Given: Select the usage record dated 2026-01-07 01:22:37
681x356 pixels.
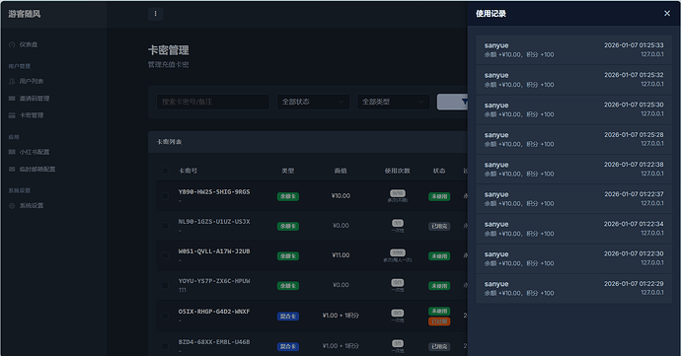Looking at the screenshot, I should (573, 199).
